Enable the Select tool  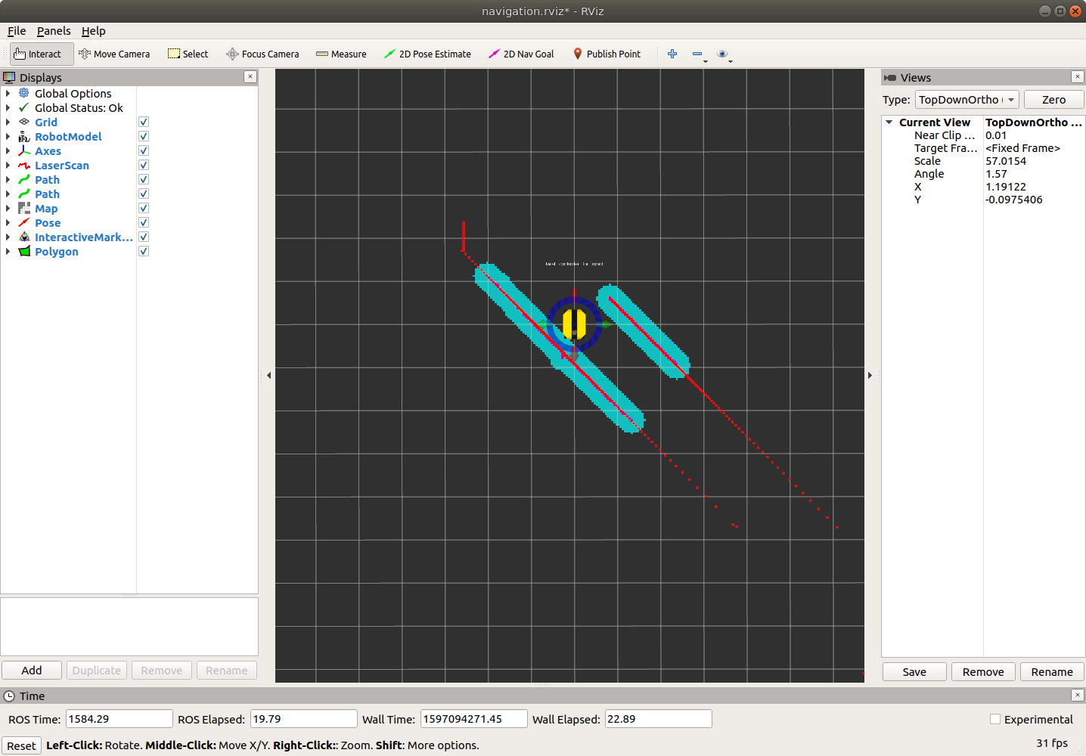click(188, 54)
